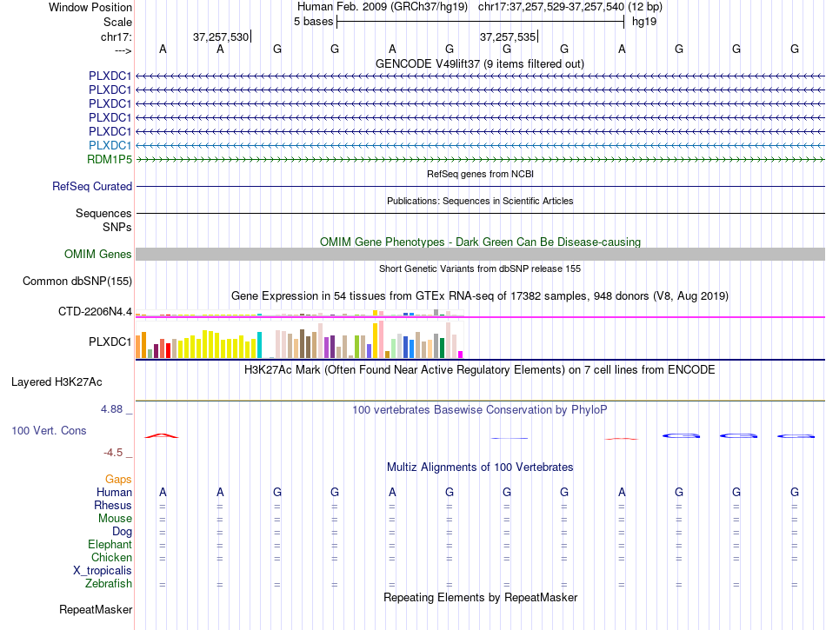Click the SNPs track label
The width and height of the screenshot is (826, 630).
117,227
